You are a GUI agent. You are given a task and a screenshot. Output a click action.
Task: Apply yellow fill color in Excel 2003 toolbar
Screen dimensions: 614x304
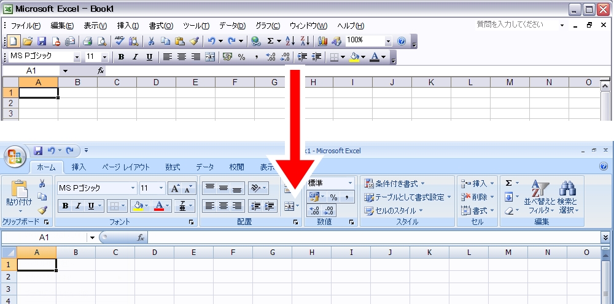355,57
